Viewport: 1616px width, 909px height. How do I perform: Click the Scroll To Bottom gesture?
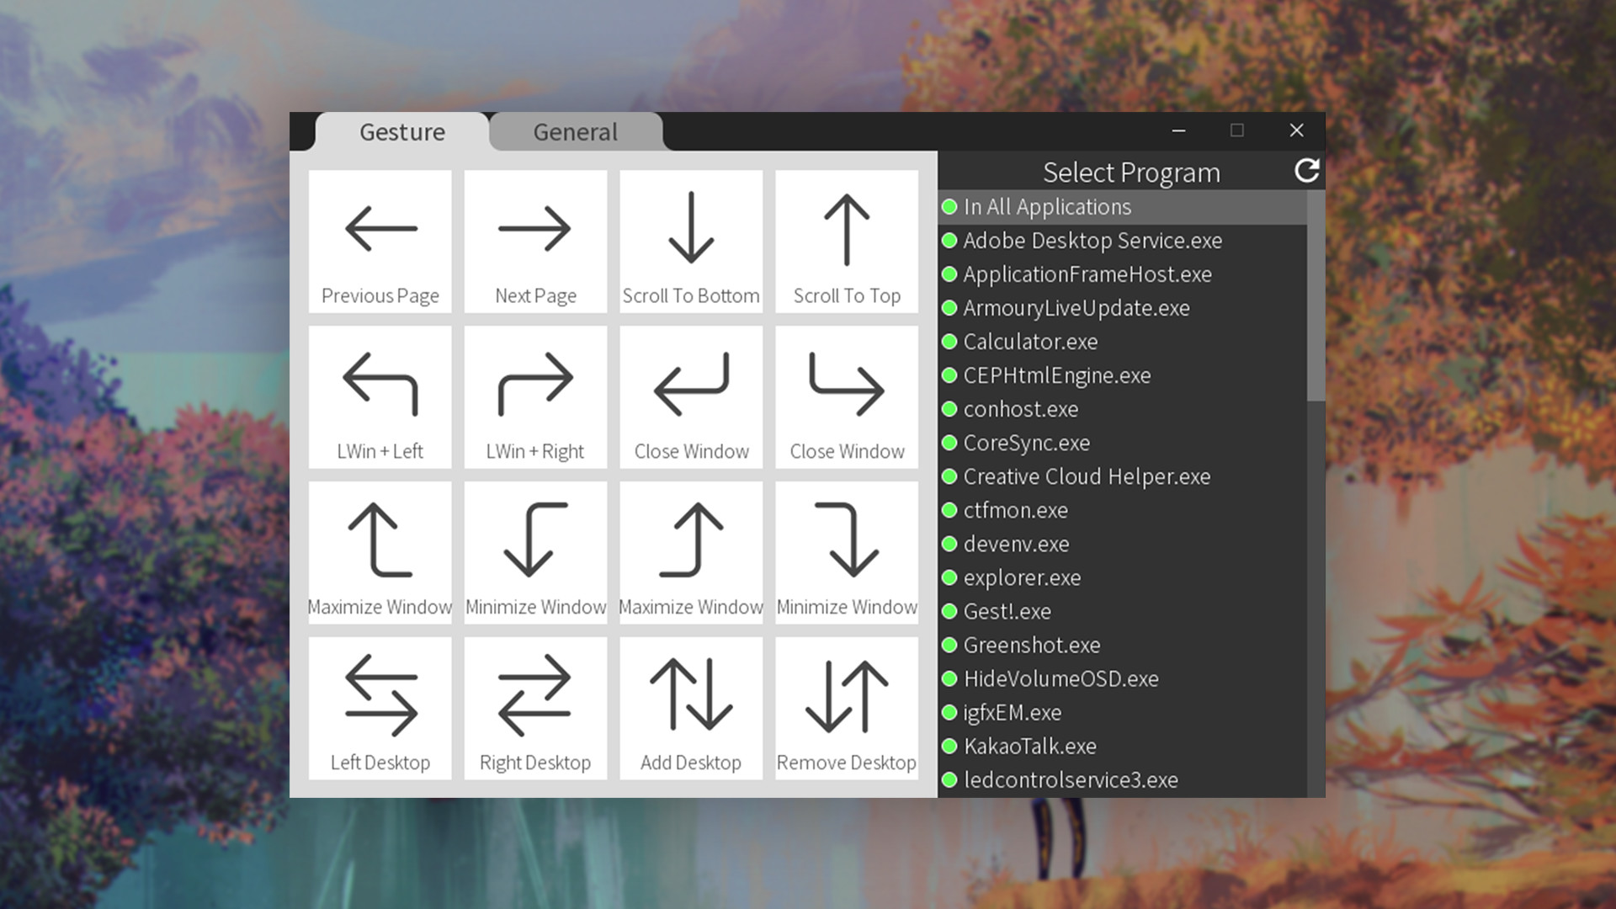click(x=690, y=240)
